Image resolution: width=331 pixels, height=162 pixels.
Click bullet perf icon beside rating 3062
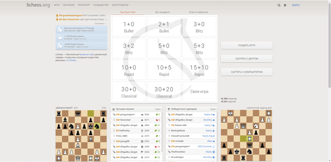[x=142, y=114]
